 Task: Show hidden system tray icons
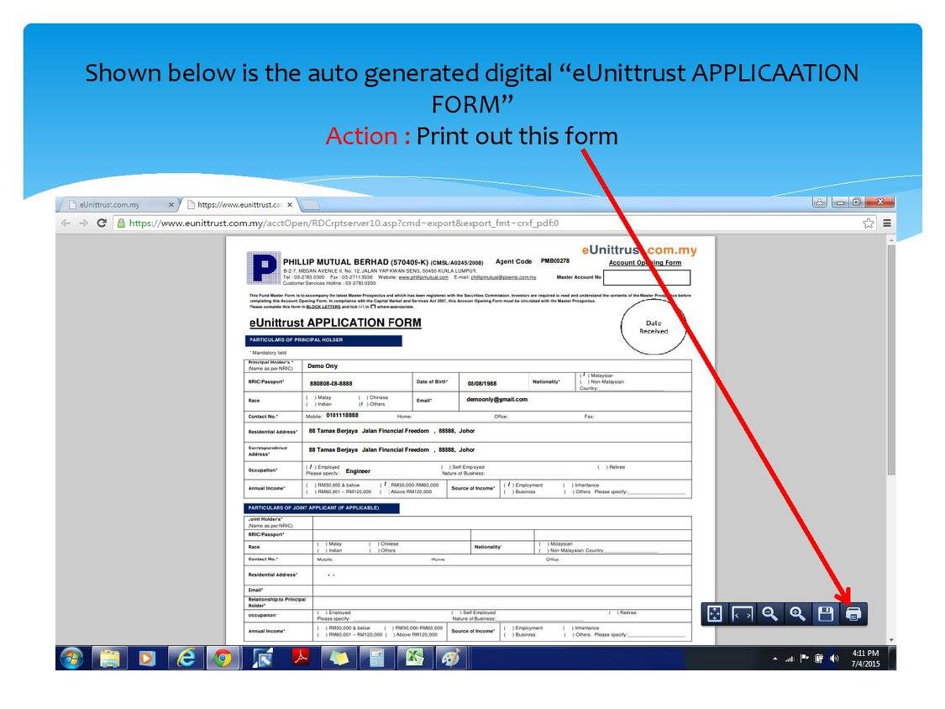pos(775,659)
